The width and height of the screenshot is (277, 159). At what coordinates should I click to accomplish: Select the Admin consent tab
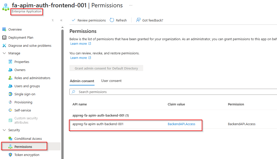point(82,81)
